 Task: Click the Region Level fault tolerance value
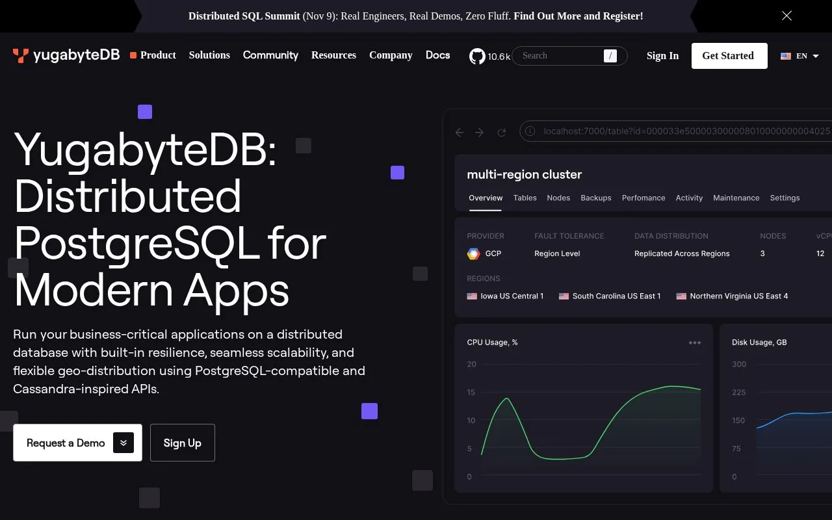[x=557, y=253]
